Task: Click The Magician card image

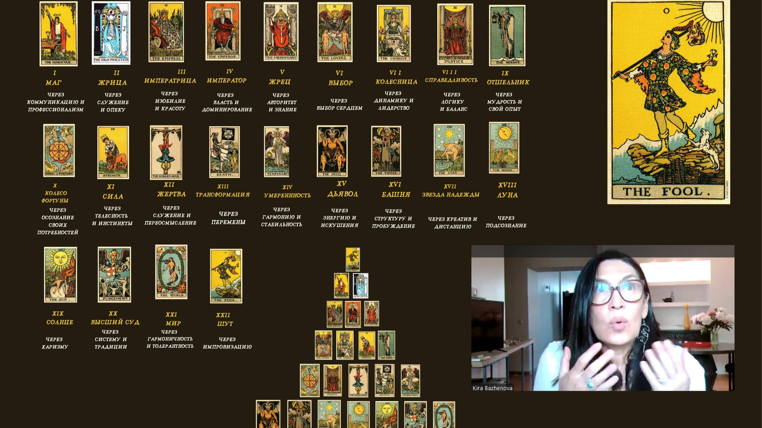Action: pos(59,33)
